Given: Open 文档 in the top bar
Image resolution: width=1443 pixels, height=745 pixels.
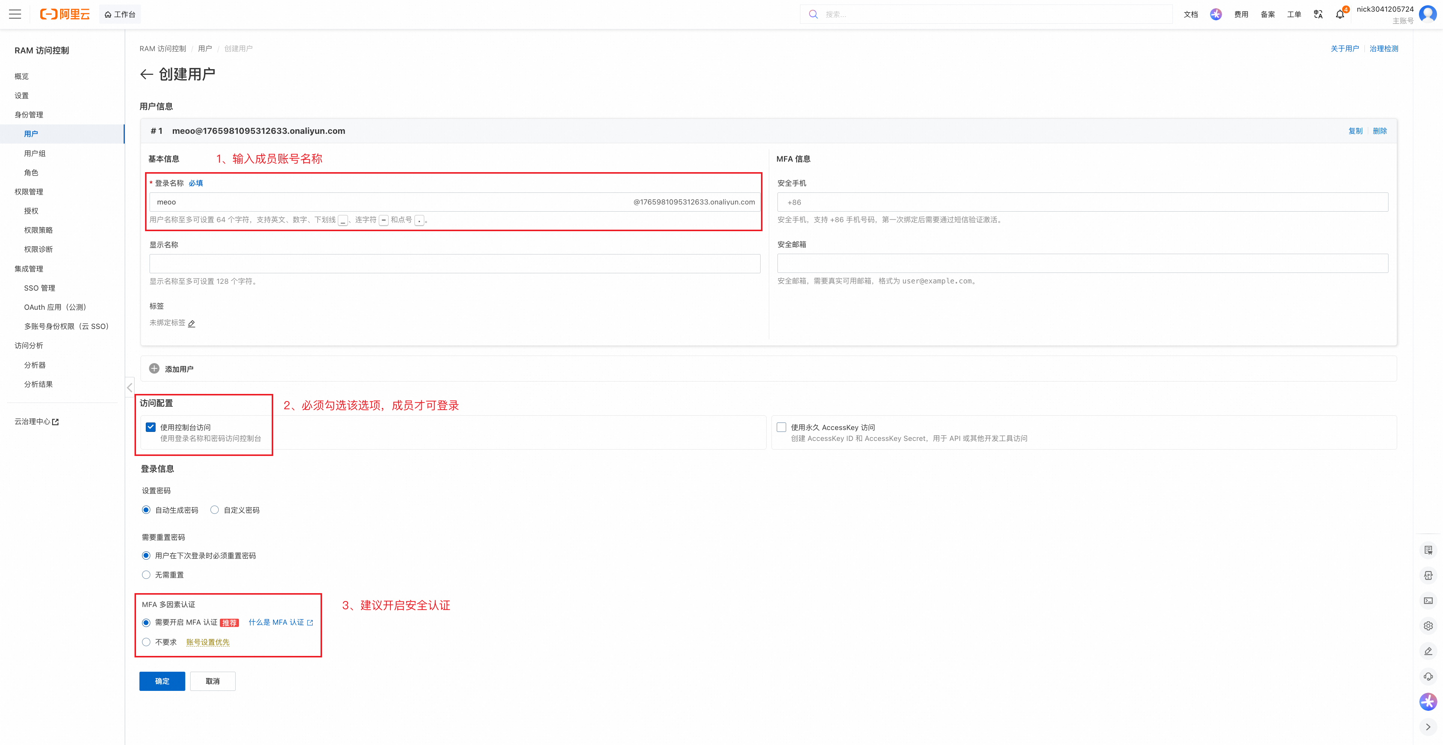Looking at the screenshot, I should (1190, 14).
